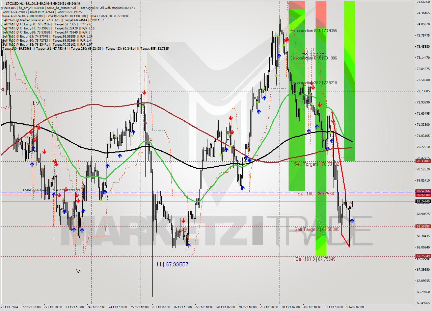Select the 'Sell correction 38.2 | 72.5218' label
This screenshot has height=311, width=432.
pyautogui.click(x=314, y=83)
